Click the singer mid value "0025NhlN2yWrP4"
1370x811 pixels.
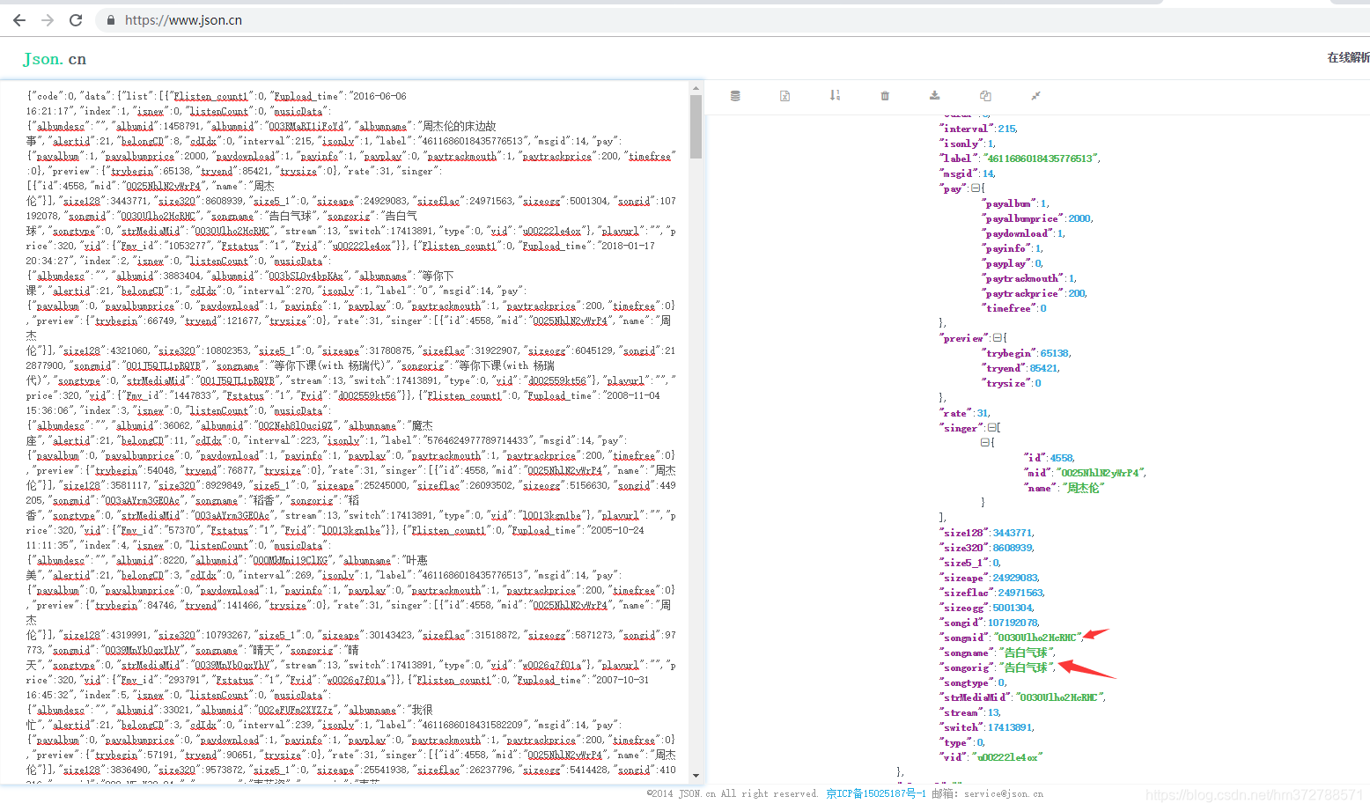(x=1099, y=473)
